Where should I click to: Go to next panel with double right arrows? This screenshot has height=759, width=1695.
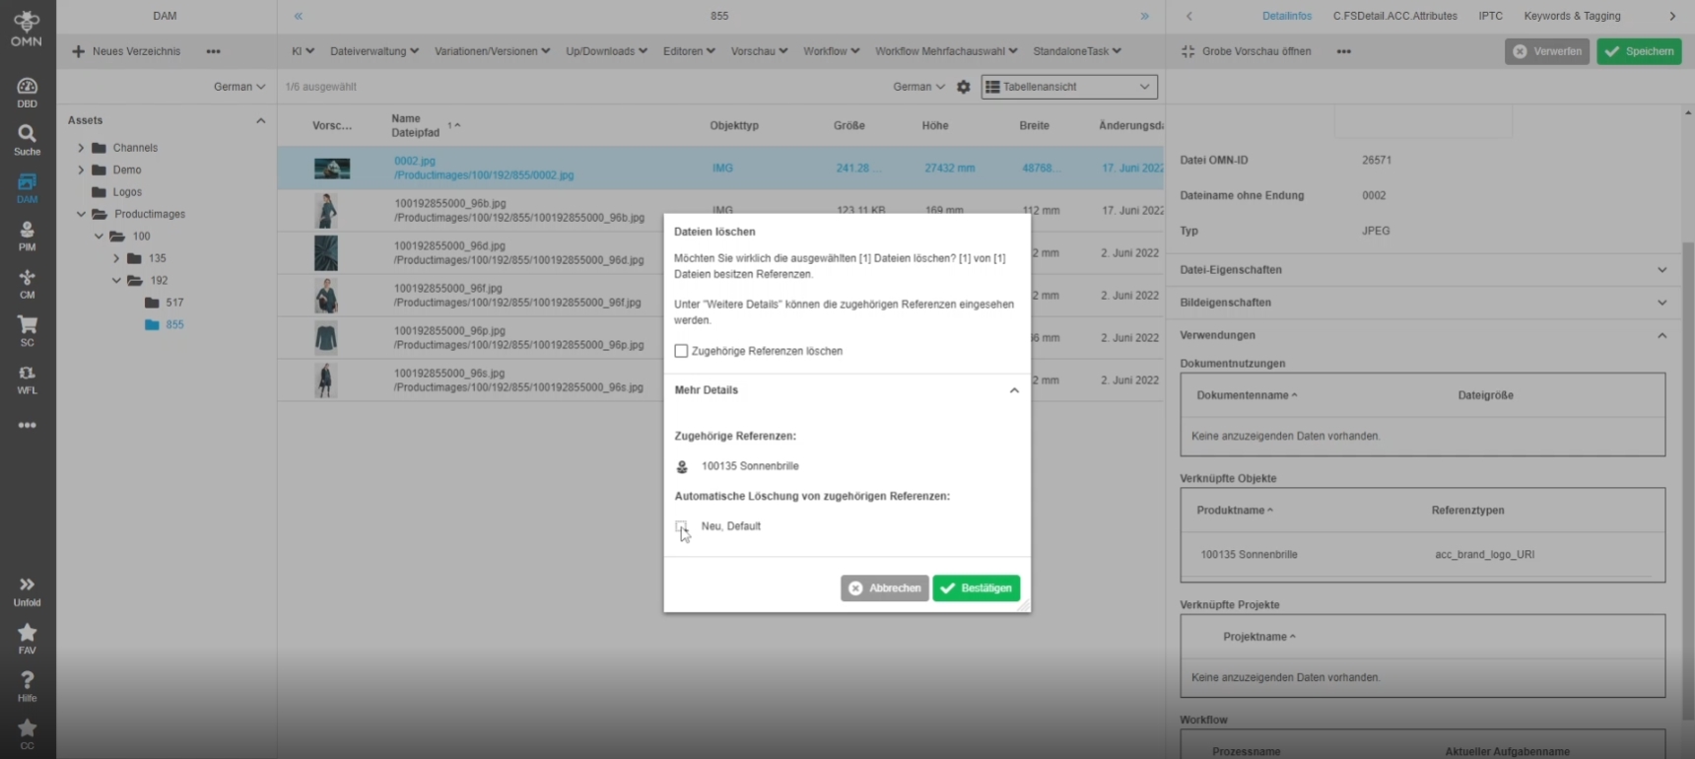pyautogui.click(x=1144, y=16)
